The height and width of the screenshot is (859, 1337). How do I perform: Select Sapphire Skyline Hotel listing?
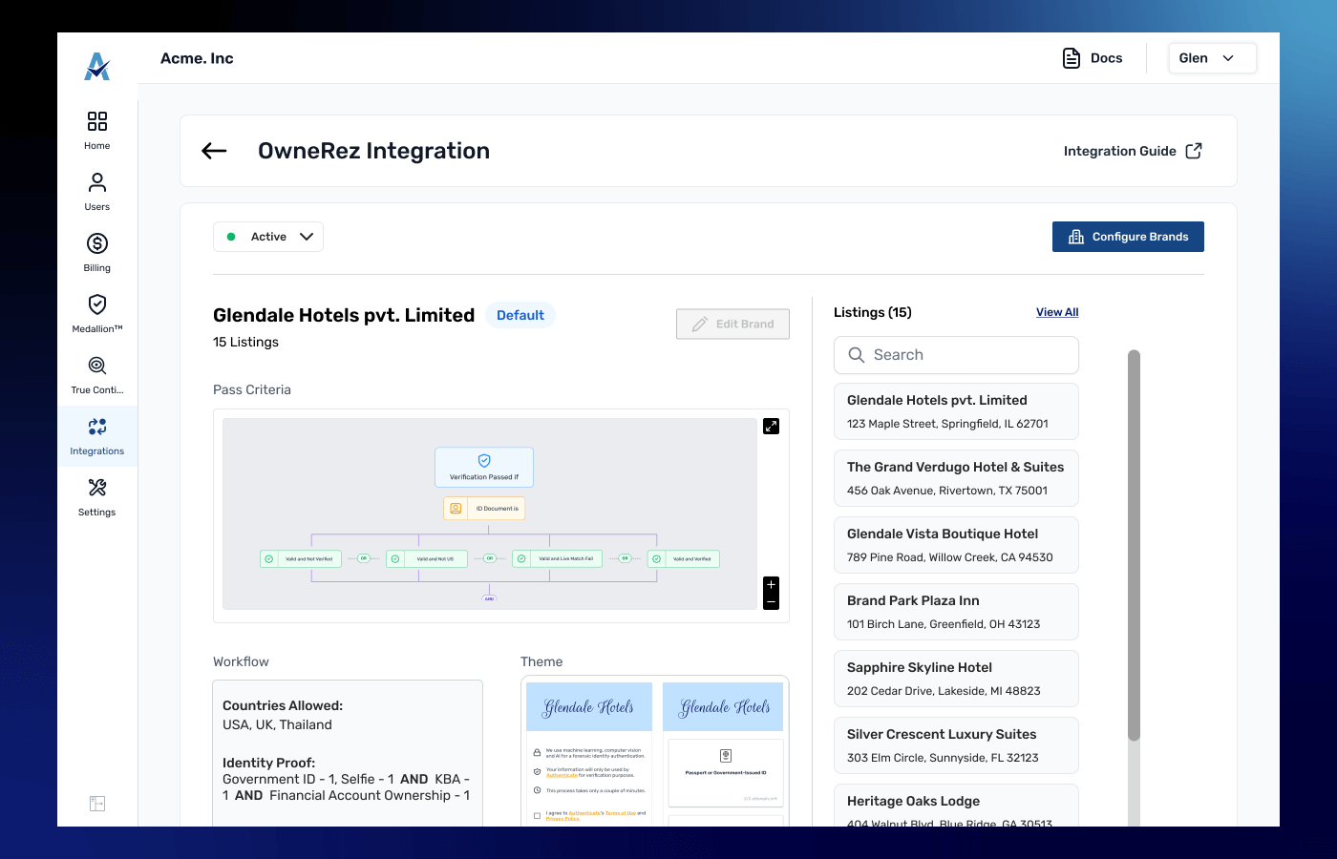tap(956, 679)
